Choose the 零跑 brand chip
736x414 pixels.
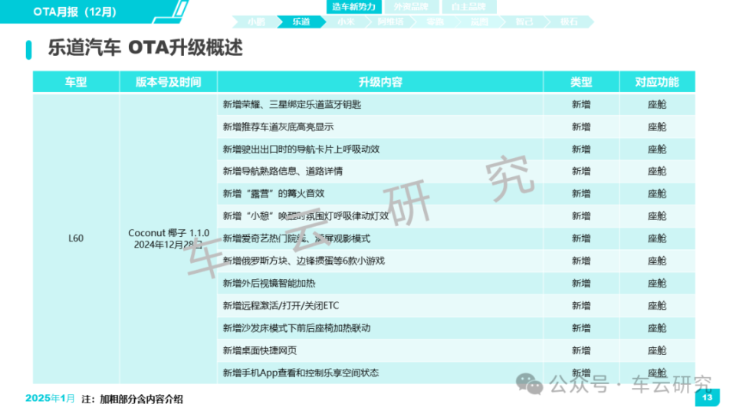click(x=435, y=21)
